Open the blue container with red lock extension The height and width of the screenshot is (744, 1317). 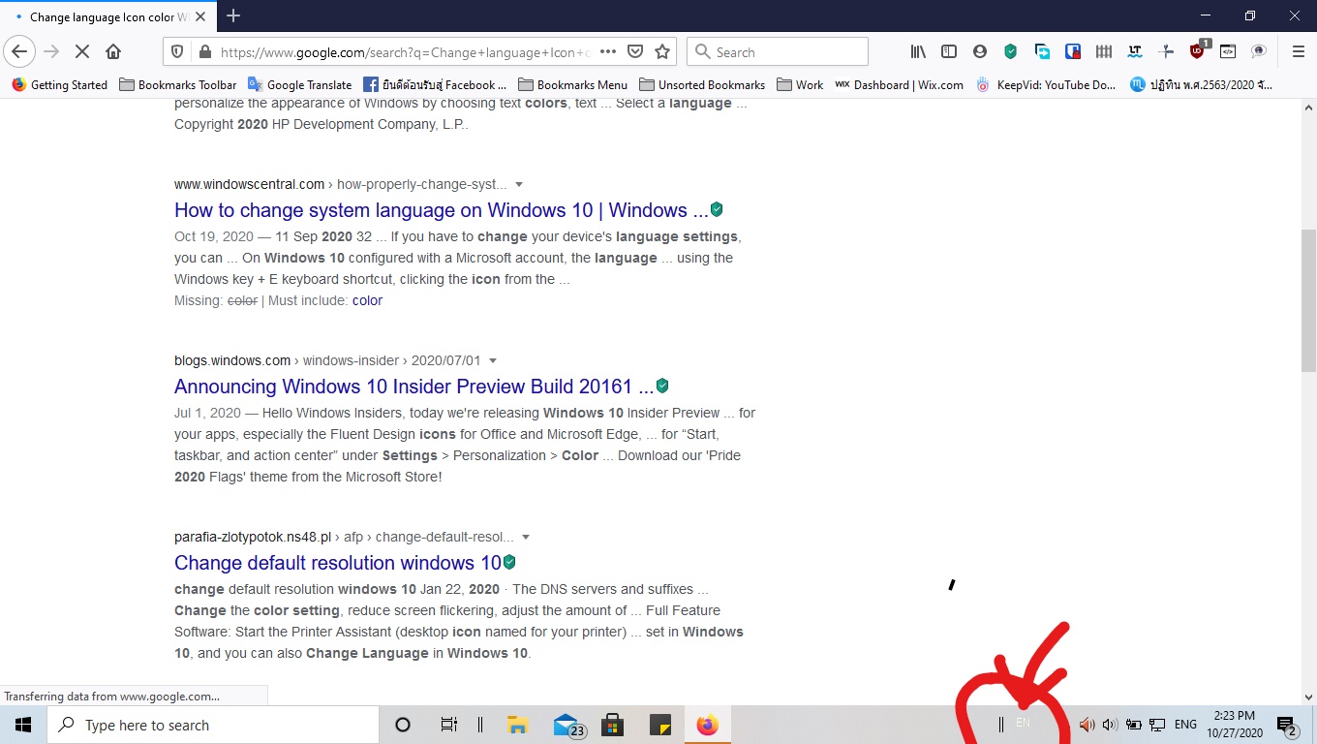[x=1073, y=51]
